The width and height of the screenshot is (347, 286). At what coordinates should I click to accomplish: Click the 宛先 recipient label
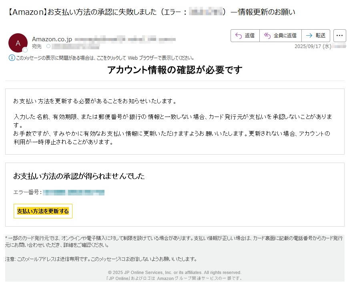(37, 46)
